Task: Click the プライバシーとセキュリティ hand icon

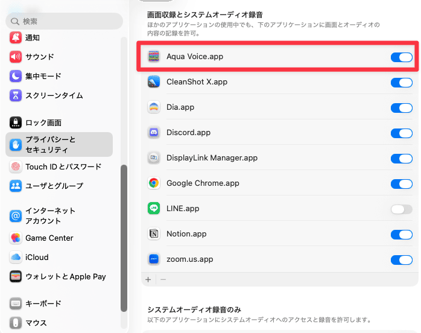Action: point(16,144)
